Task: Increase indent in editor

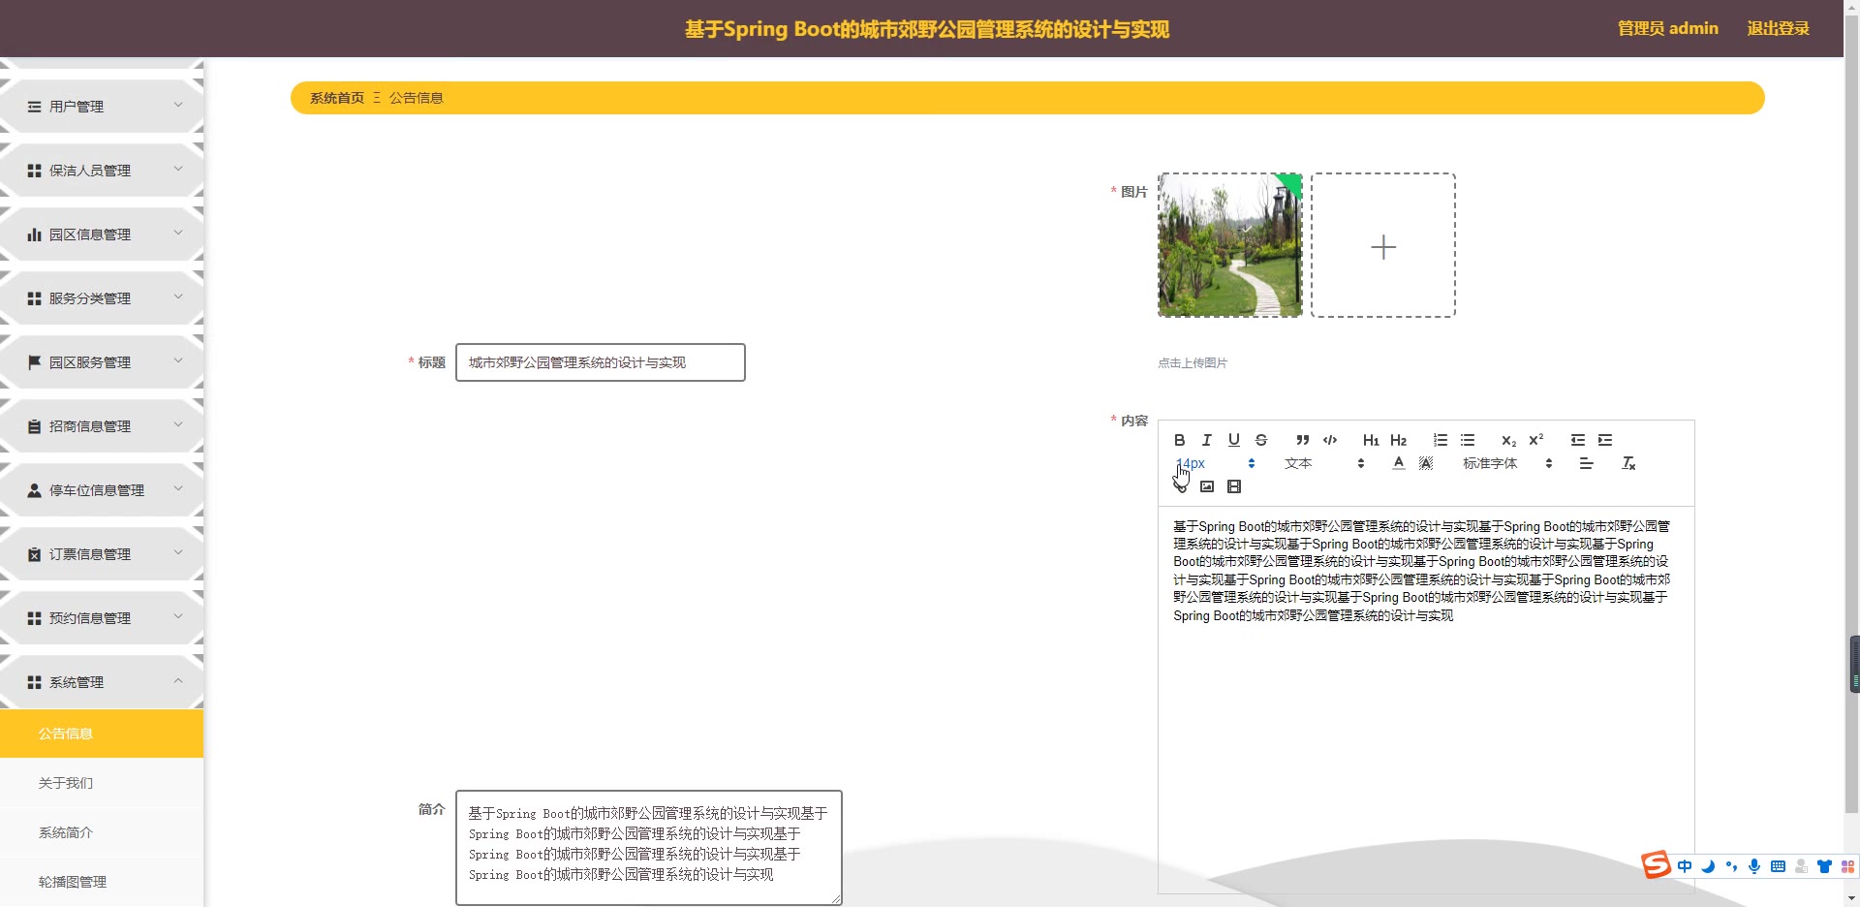Action: coord(1605,440)
